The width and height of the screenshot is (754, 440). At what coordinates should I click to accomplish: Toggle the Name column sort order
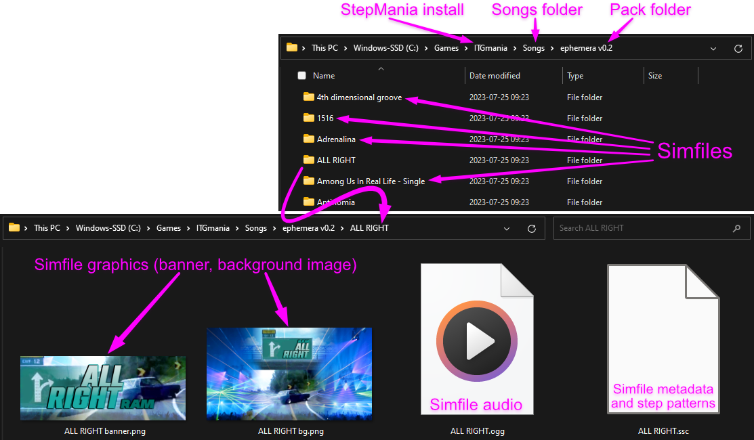(324, 75)
